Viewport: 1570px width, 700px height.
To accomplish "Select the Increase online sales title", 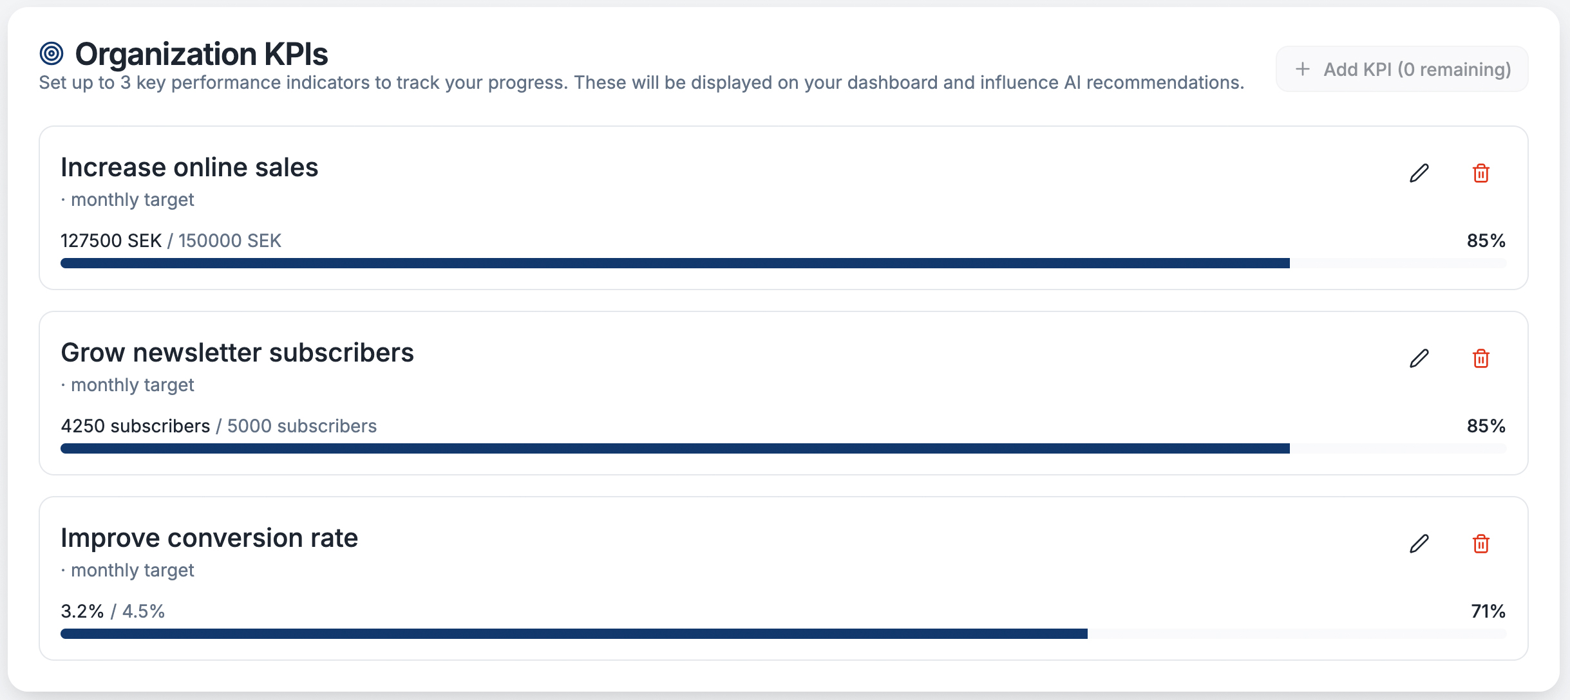I will click(189, 167).
